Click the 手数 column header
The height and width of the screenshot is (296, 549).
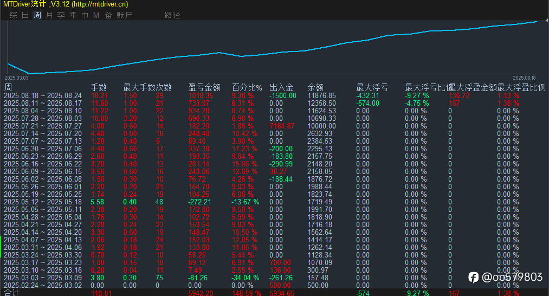(x=99, y=87)
